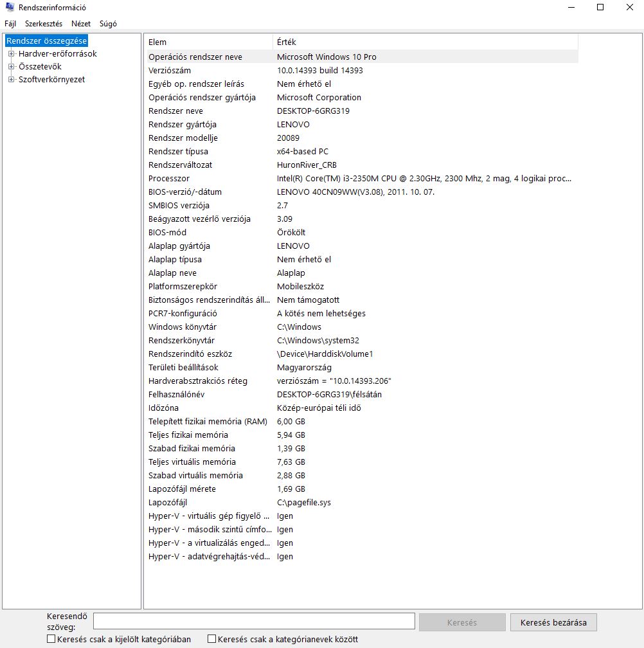The height and width of the screenshot is (648, 644).
Task: Select Windows könyvtár row
Action: pos(362,327)
